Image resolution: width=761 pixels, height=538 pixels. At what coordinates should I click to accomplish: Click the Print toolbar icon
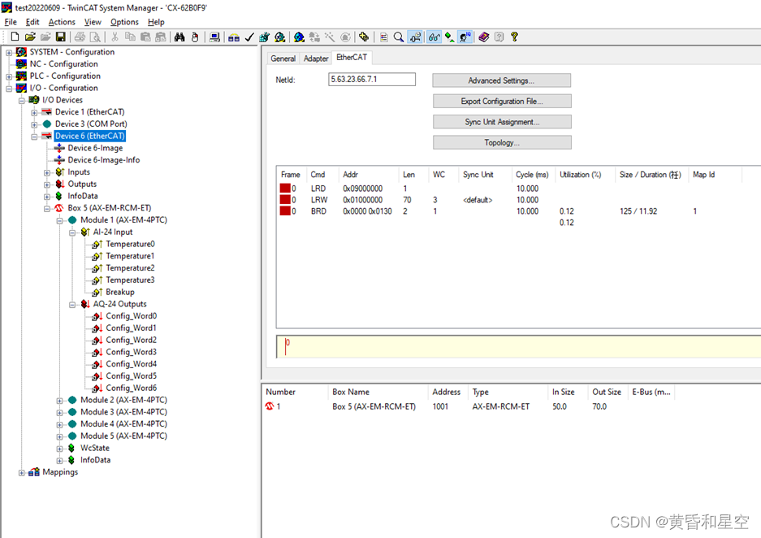pos(80,37)
